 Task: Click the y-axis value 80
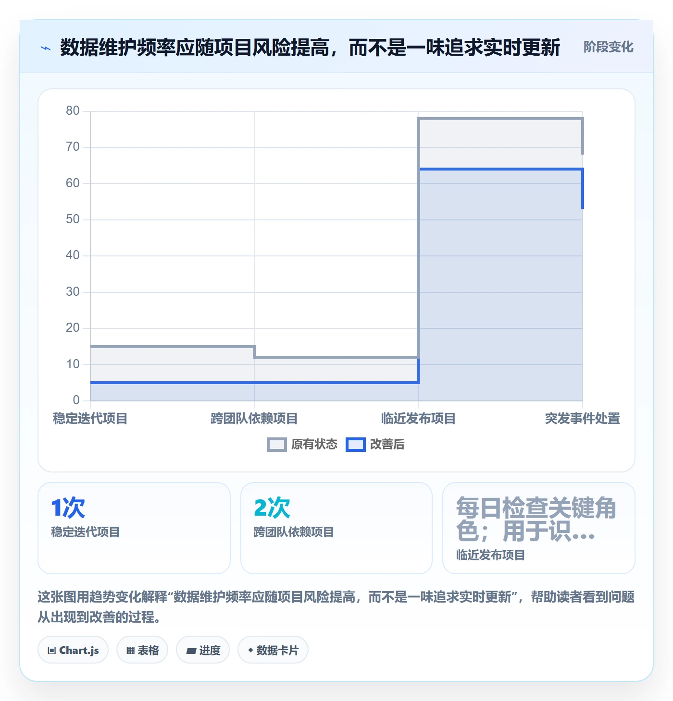[x=73, y=111]
